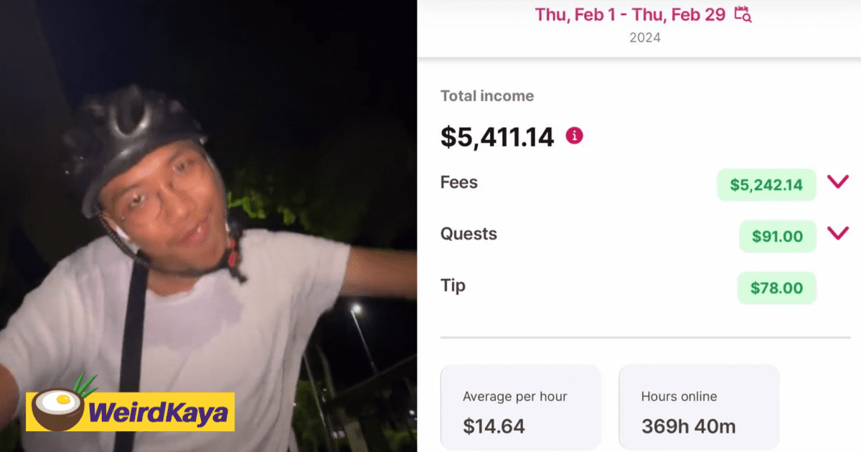Select the Fees row label
This screenshot has height=452, width=861.
tap(458, 182)
